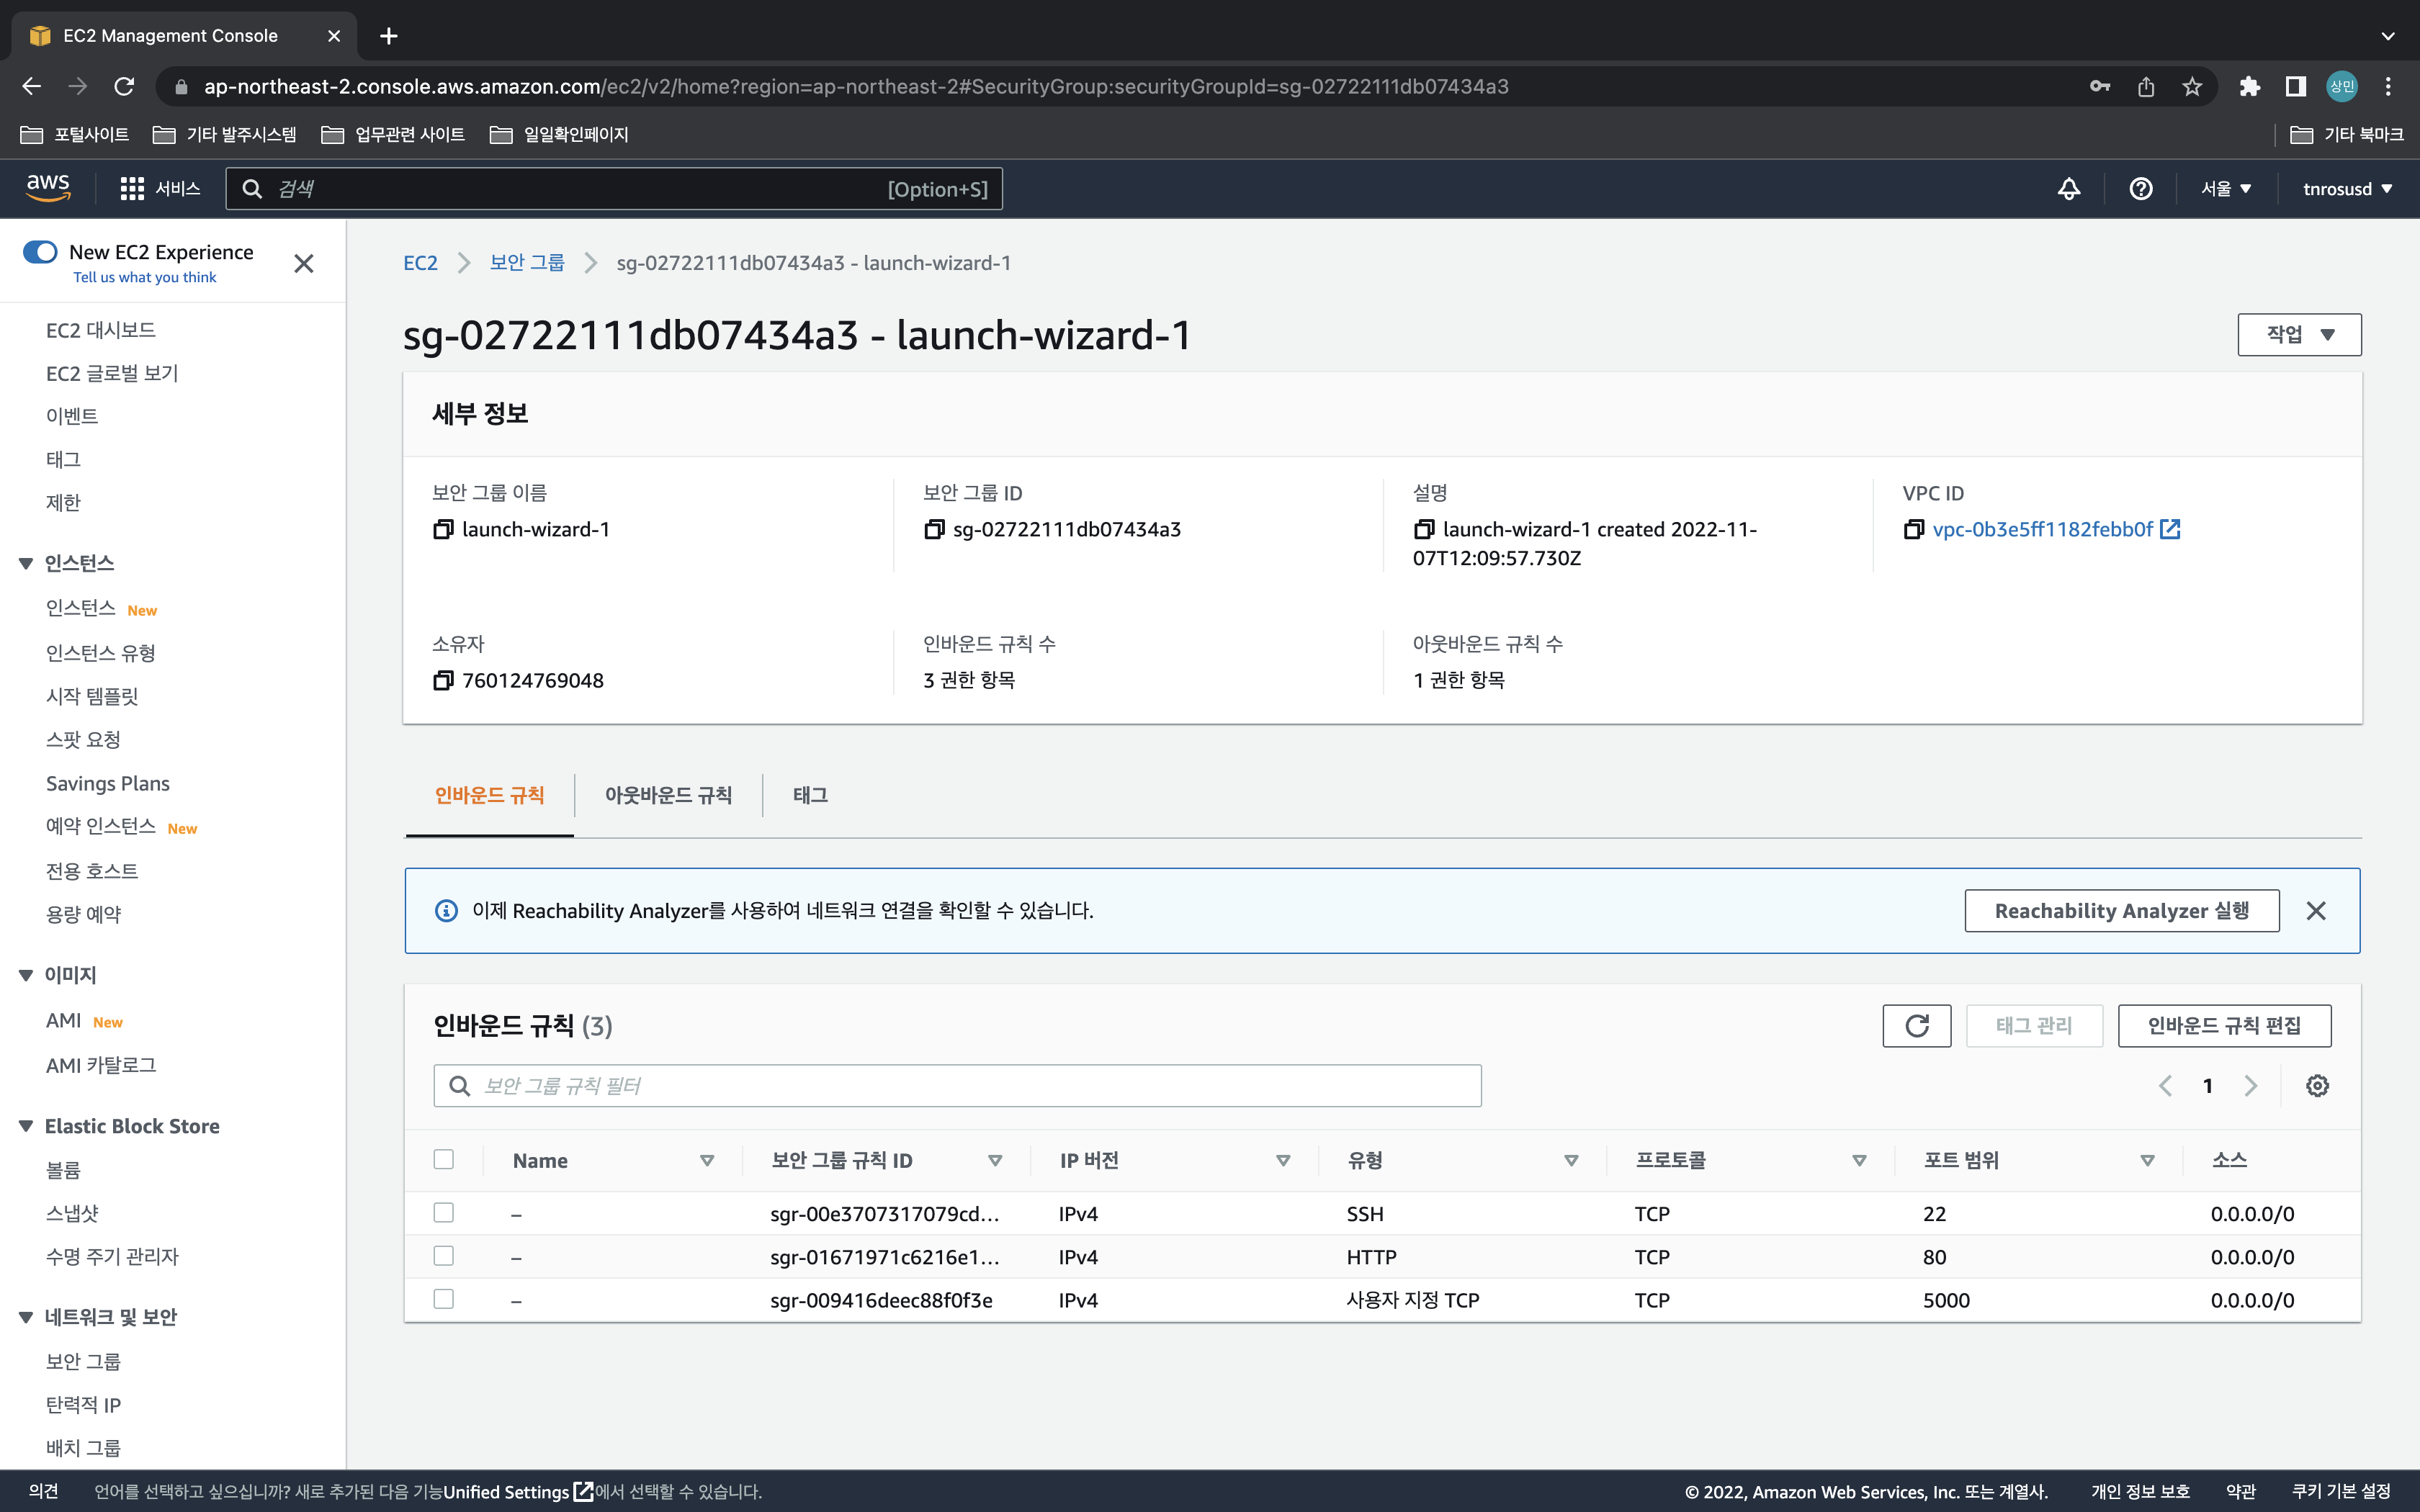Open EC2 대시보드 in the sidebar
The width and height of the screenshot is (2420, 1512).
point(101,331)
